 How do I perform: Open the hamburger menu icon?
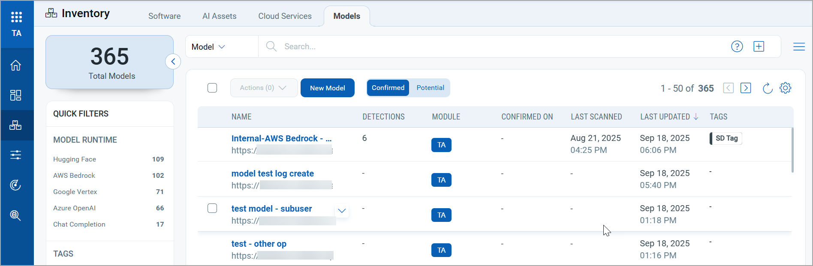coord(799,46)
